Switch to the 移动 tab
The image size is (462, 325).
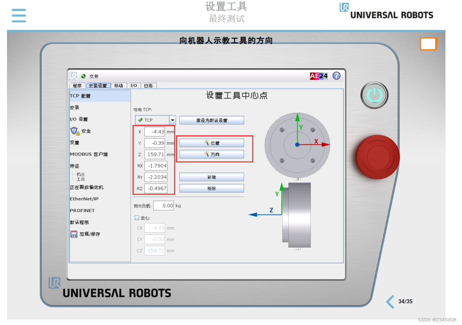coord(119,85)
